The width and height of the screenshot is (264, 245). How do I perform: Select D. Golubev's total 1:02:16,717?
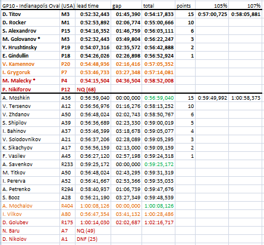click(x=159, y=222)
